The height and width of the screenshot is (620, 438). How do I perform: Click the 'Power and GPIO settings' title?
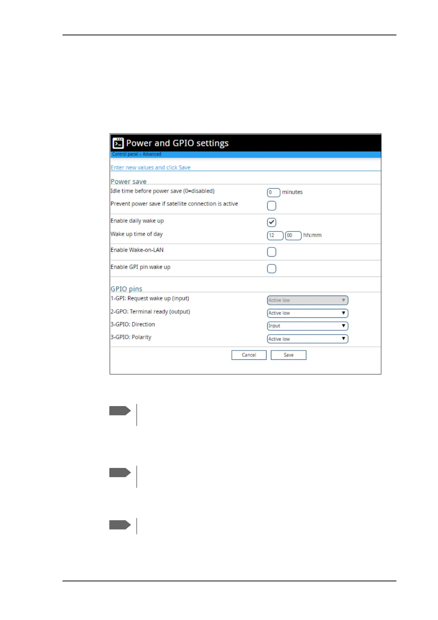coord(177,143)
